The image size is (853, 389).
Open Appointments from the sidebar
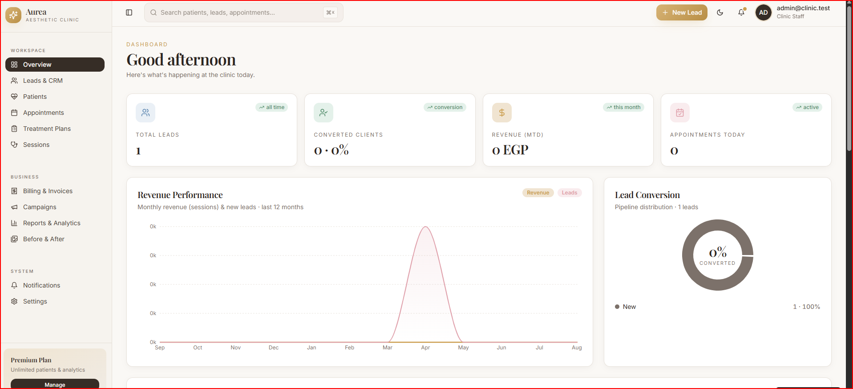[55, 113]
